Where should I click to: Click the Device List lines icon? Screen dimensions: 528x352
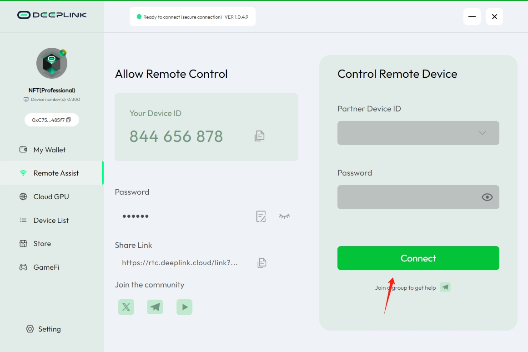click(23, 220)
